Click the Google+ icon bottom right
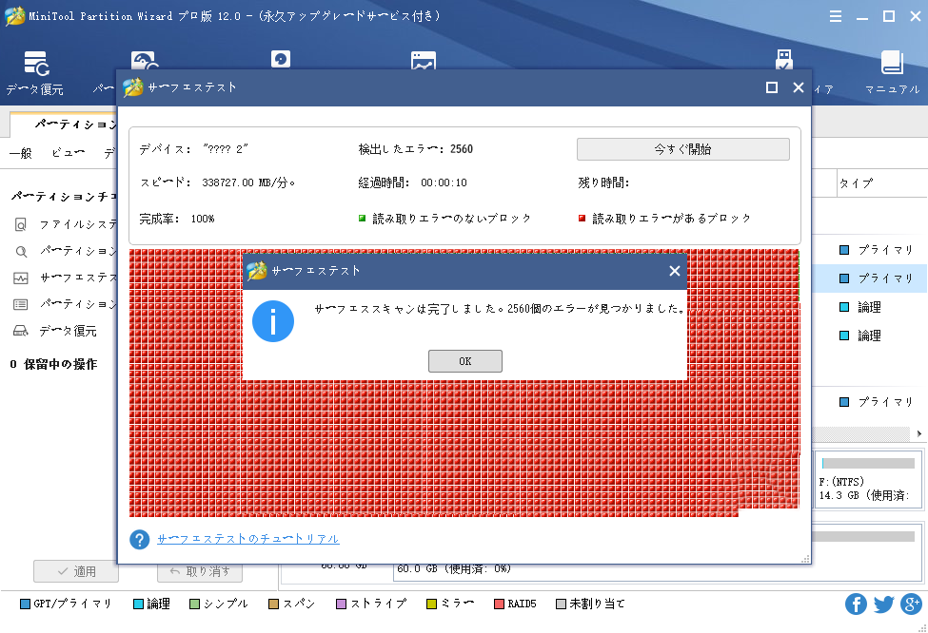Screen dimensions: 928x633 [910, 604]
